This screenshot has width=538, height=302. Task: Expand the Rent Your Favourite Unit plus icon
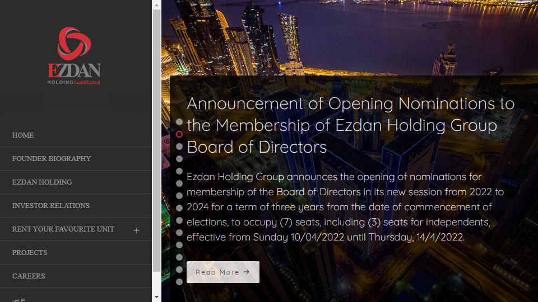pyautogui.click(x=136, y=230)
